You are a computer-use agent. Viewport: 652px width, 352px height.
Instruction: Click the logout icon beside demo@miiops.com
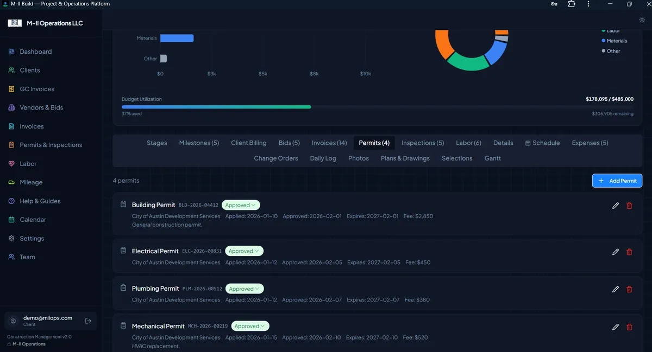89,321
